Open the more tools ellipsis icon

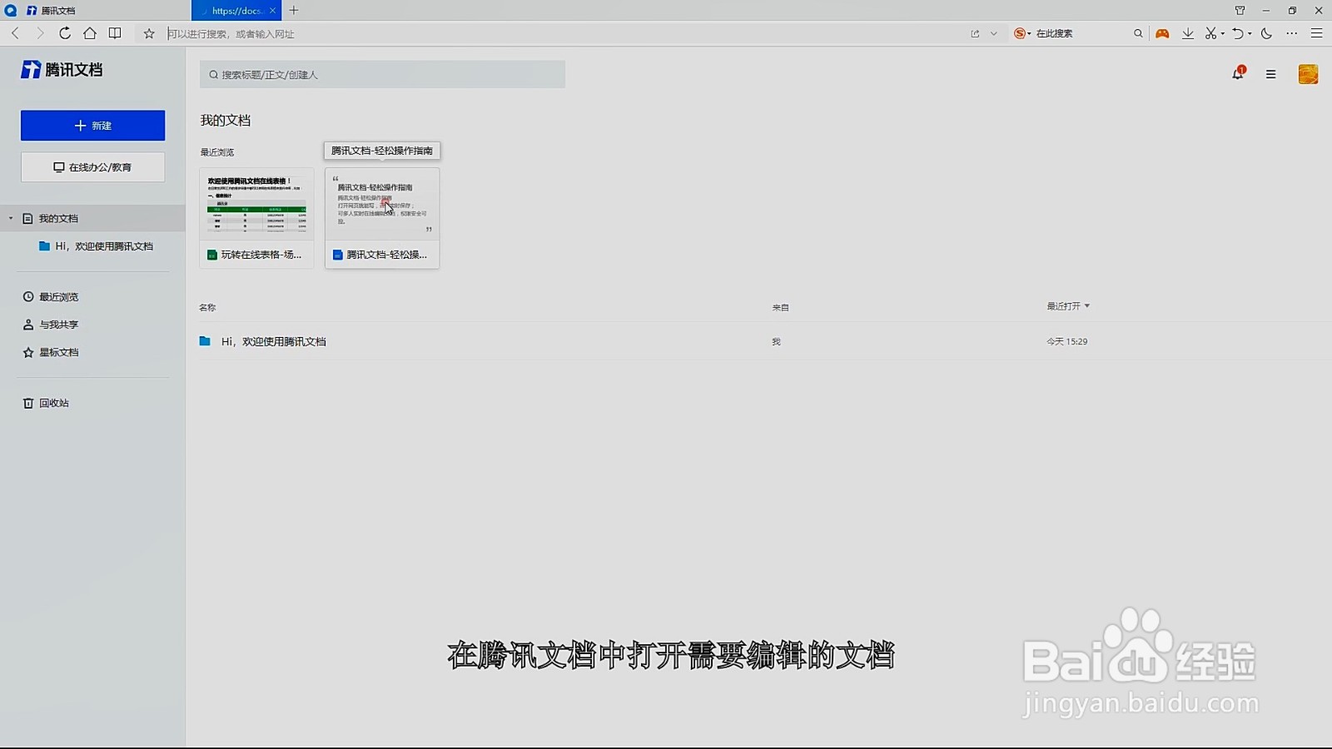pos(1291,33)
